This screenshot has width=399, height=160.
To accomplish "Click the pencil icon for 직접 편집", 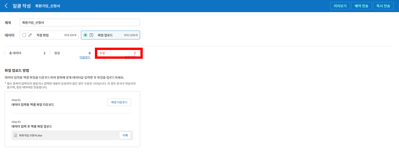I will pos(30,35).
